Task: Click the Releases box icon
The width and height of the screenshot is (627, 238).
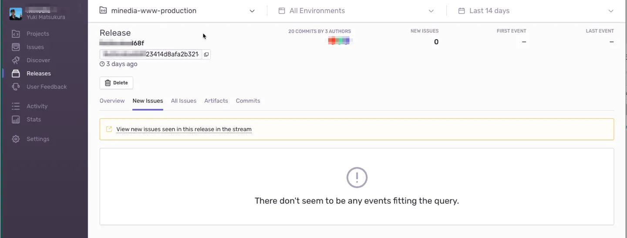Action: pyautogui.click(x=16, y=74)
